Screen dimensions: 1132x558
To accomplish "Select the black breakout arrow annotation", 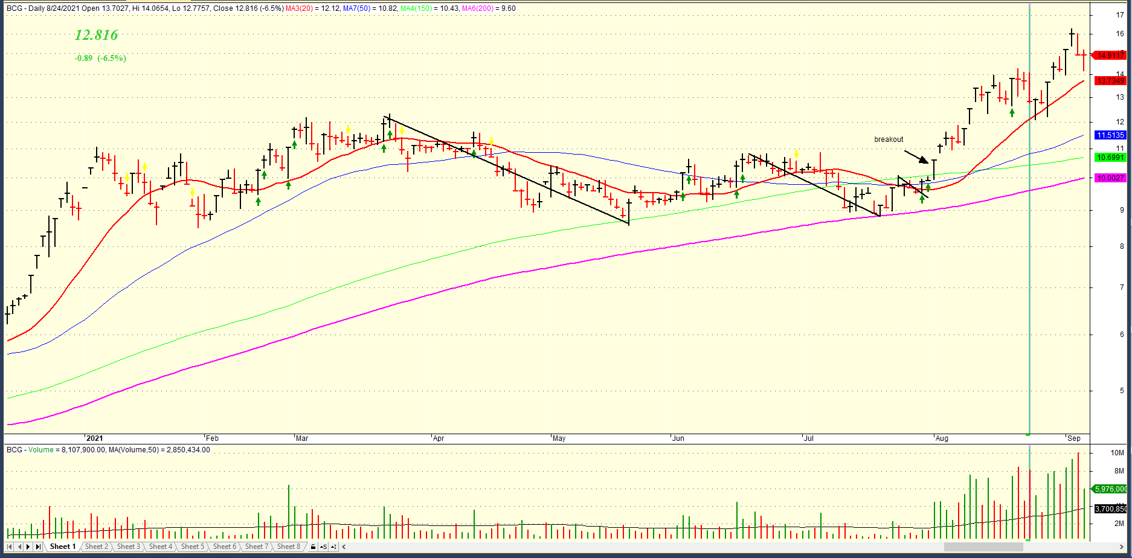I will [x=916, y=157].
